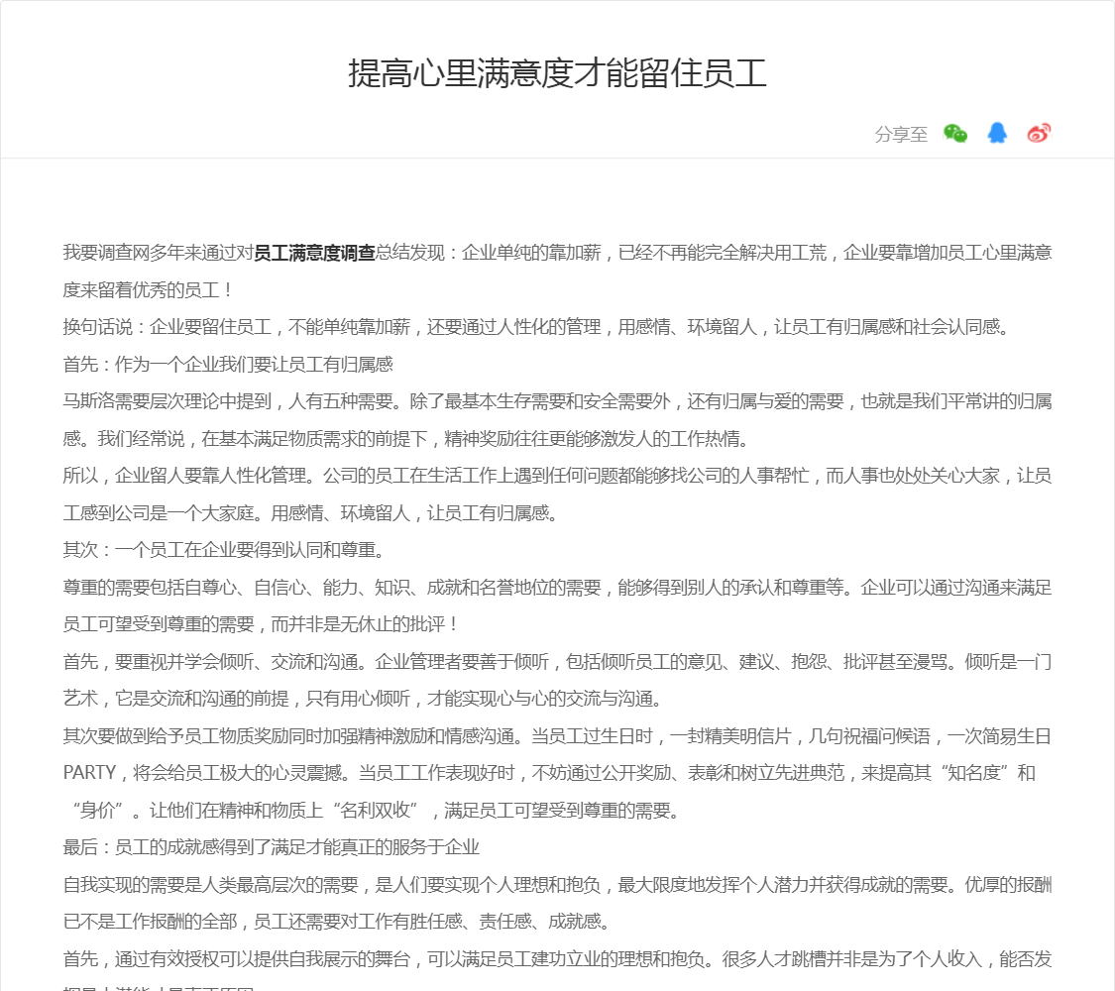Click the line 度来留着优秀的员工！
Viewport: 1115px width, 991px height.
click(x=148, y=290)
